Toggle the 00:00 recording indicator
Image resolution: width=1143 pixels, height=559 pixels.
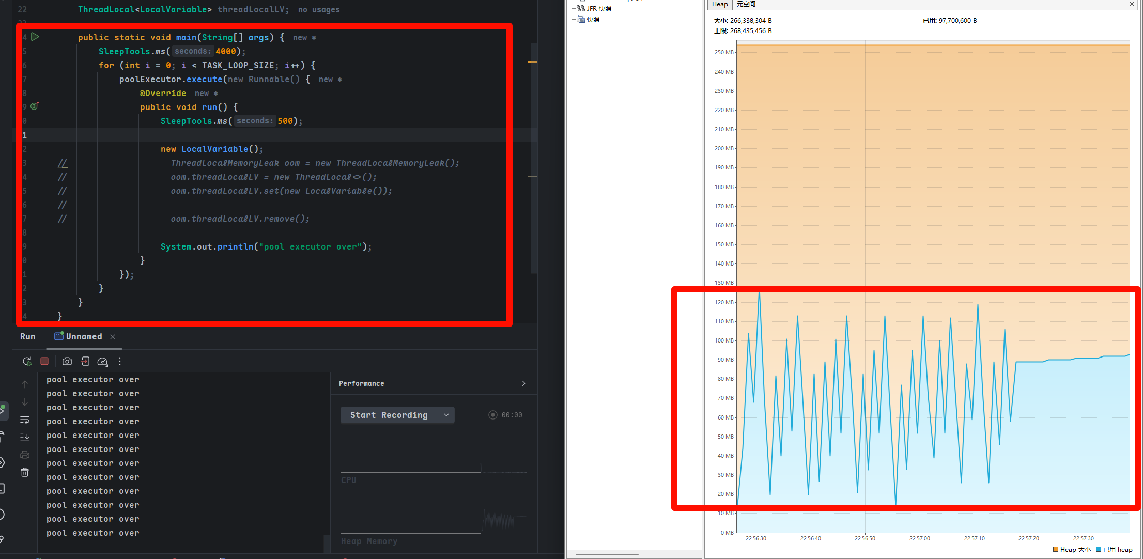(493, 415)
